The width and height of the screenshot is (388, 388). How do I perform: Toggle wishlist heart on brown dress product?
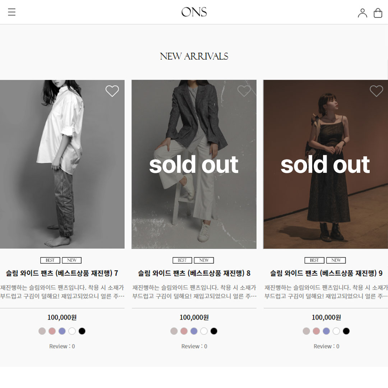377,91
